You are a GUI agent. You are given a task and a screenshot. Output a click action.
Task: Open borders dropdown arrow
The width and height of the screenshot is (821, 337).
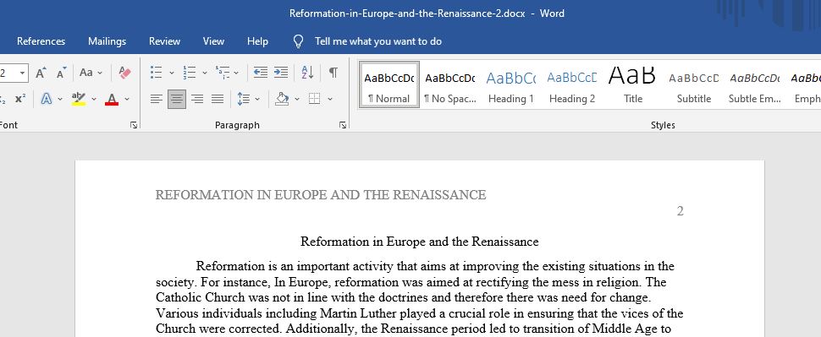(x=330, y=99)
